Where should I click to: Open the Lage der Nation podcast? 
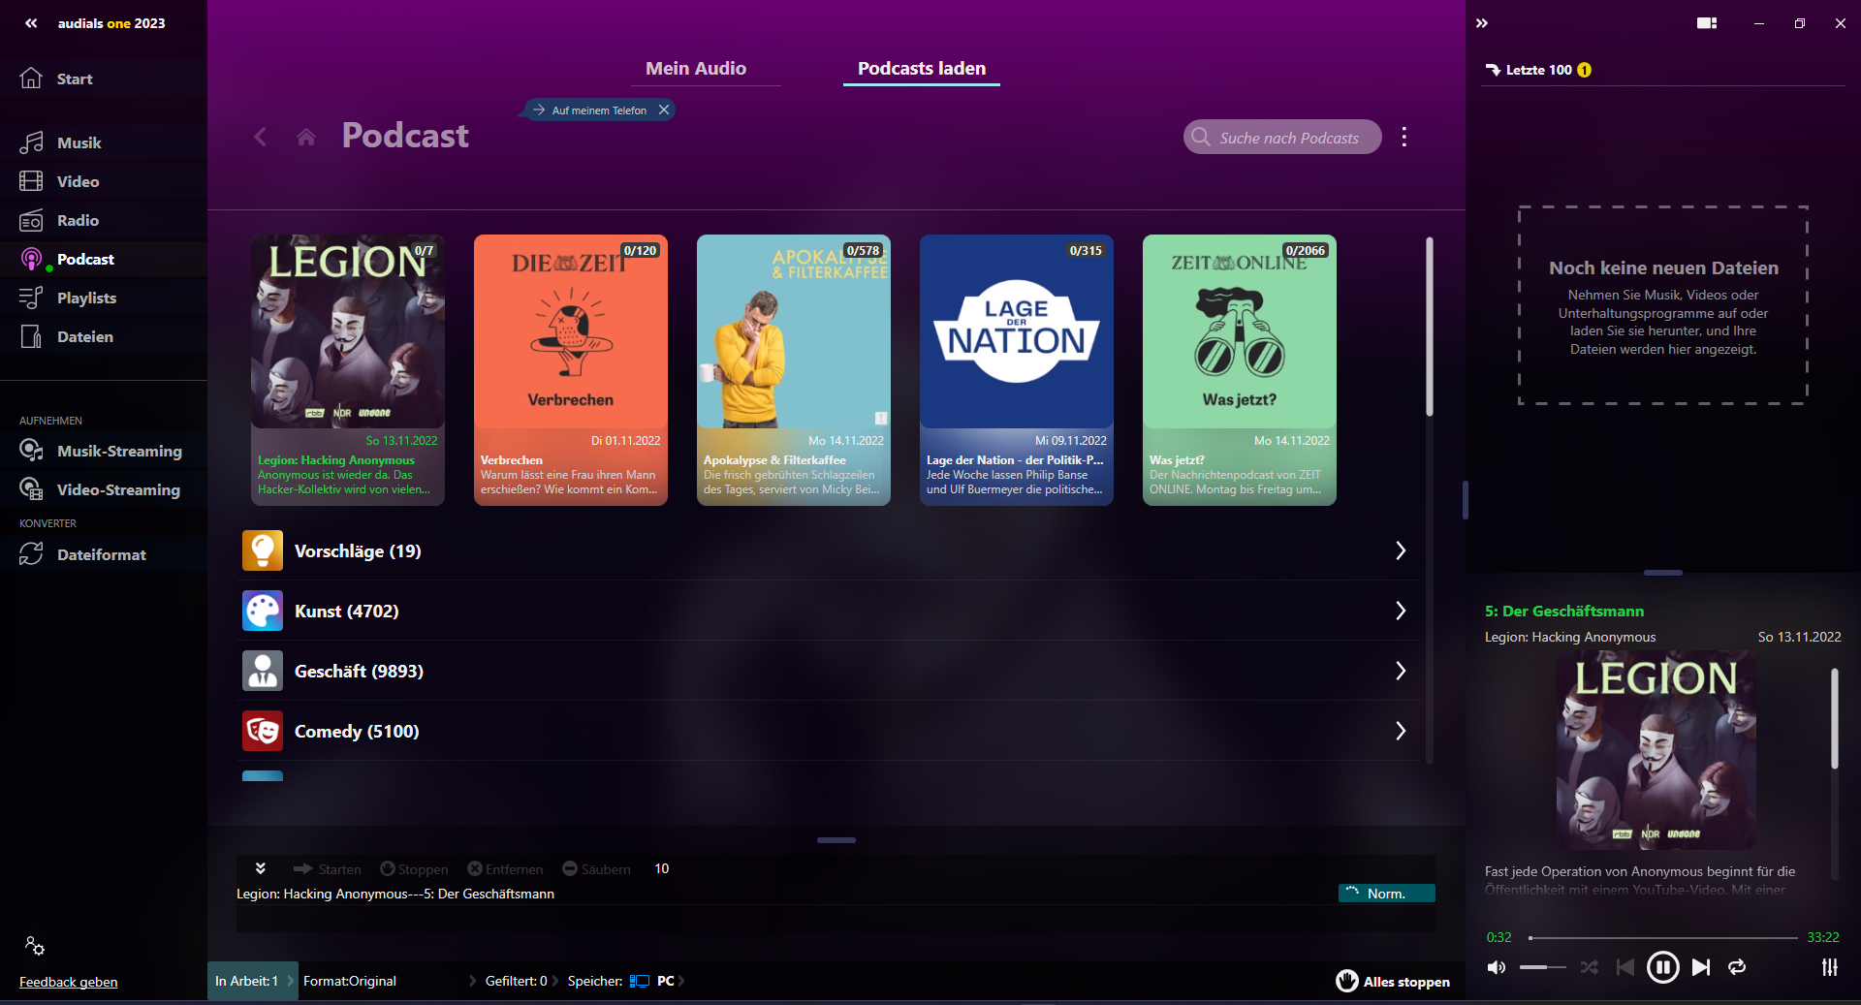point(1017,369)
